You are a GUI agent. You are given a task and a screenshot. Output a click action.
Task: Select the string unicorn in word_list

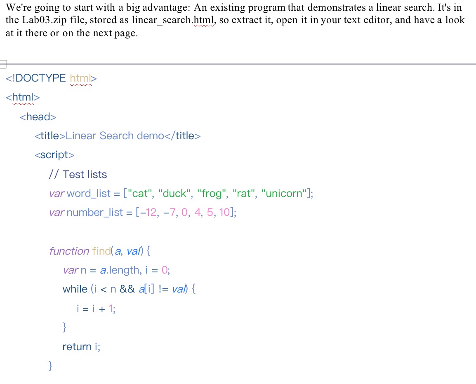(284, 193)
